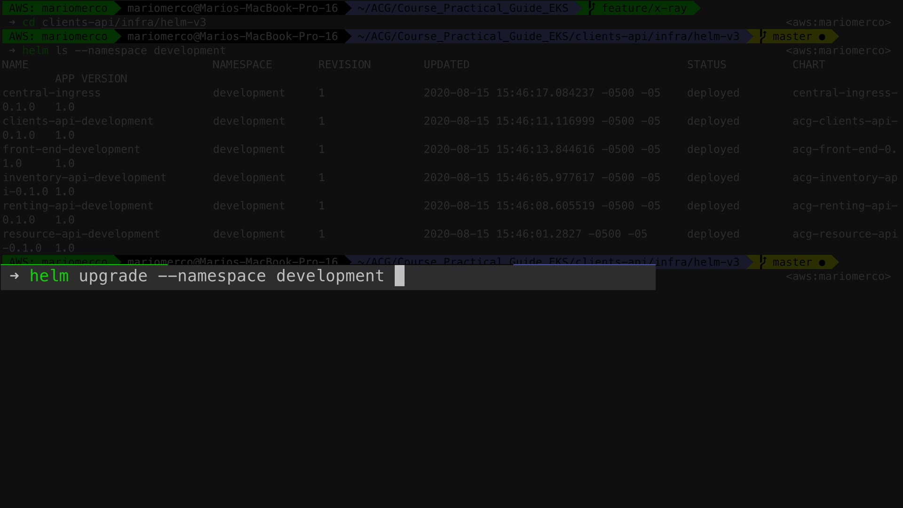Select the clients-api-development release name
This screenshot has width=903, height=508.
(78, 121)
